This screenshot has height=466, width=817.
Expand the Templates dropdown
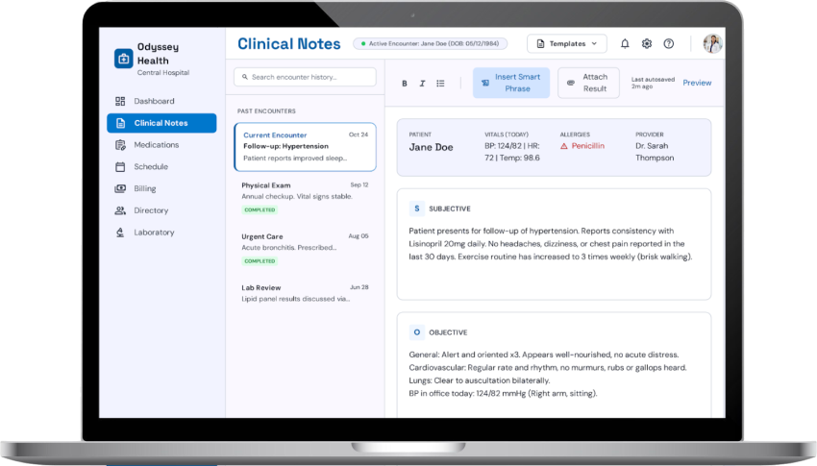coord(567,44)
